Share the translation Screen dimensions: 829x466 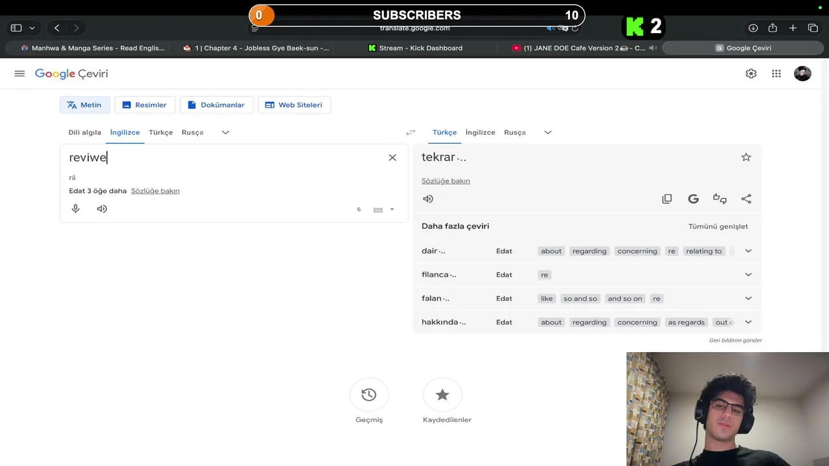pyautogui.click(x=746, y=199)
